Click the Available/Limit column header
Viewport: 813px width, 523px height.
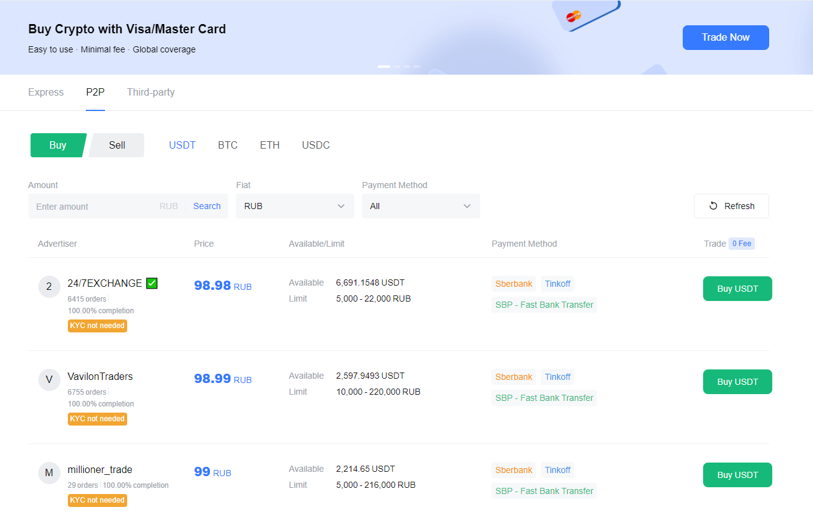point(317,244)
